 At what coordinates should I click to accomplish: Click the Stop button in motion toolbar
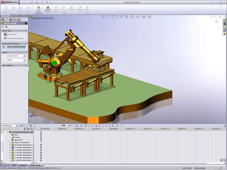tap(31, 126)
